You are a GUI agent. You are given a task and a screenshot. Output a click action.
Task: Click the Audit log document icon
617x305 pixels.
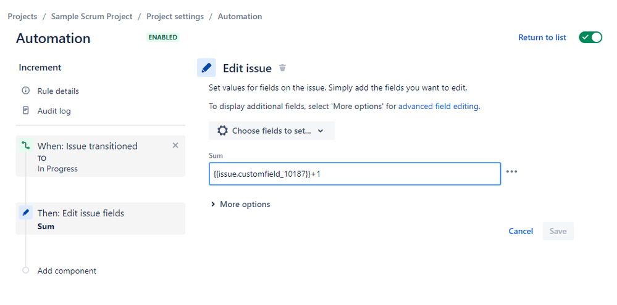(25, 110)
